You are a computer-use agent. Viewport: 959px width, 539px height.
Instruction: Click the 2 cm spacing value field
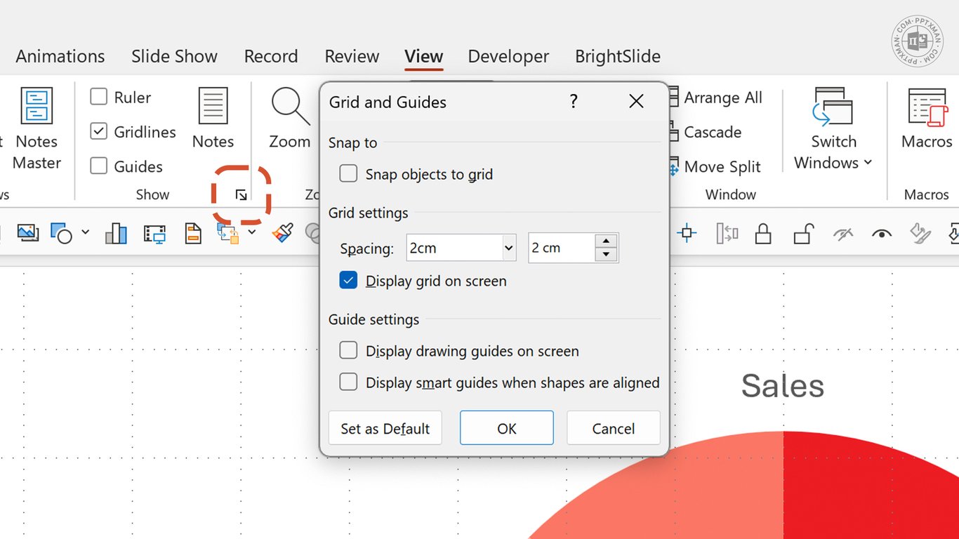click(561, 248)
